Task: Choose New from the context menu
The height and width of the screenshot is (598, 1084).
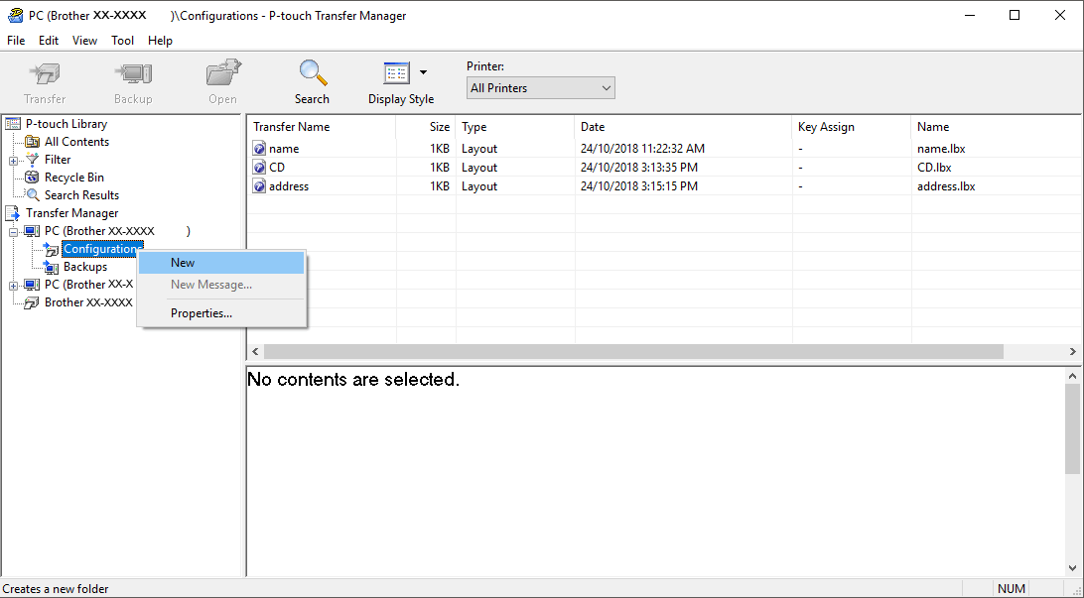Action: coord(183,263)
